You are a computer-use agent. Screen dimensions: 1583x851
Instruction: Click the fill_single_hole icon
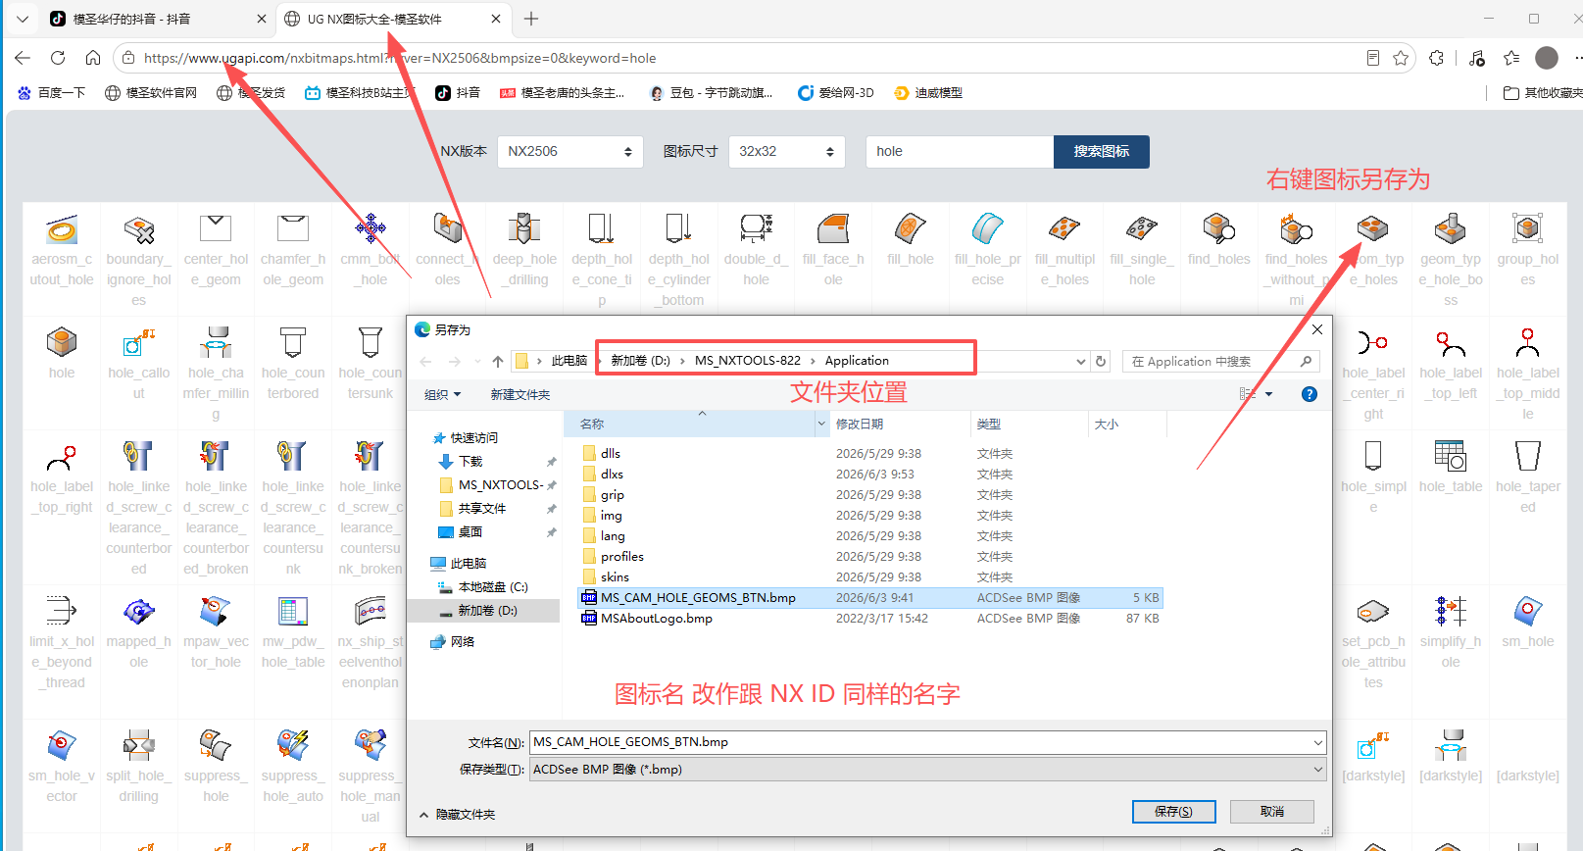tap(1142, 228)
